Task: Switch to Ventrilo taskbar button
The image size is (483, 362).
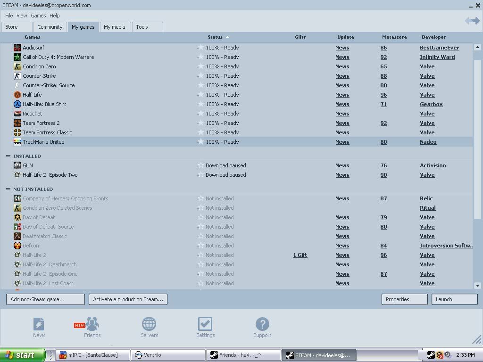Action: [168, 355]
